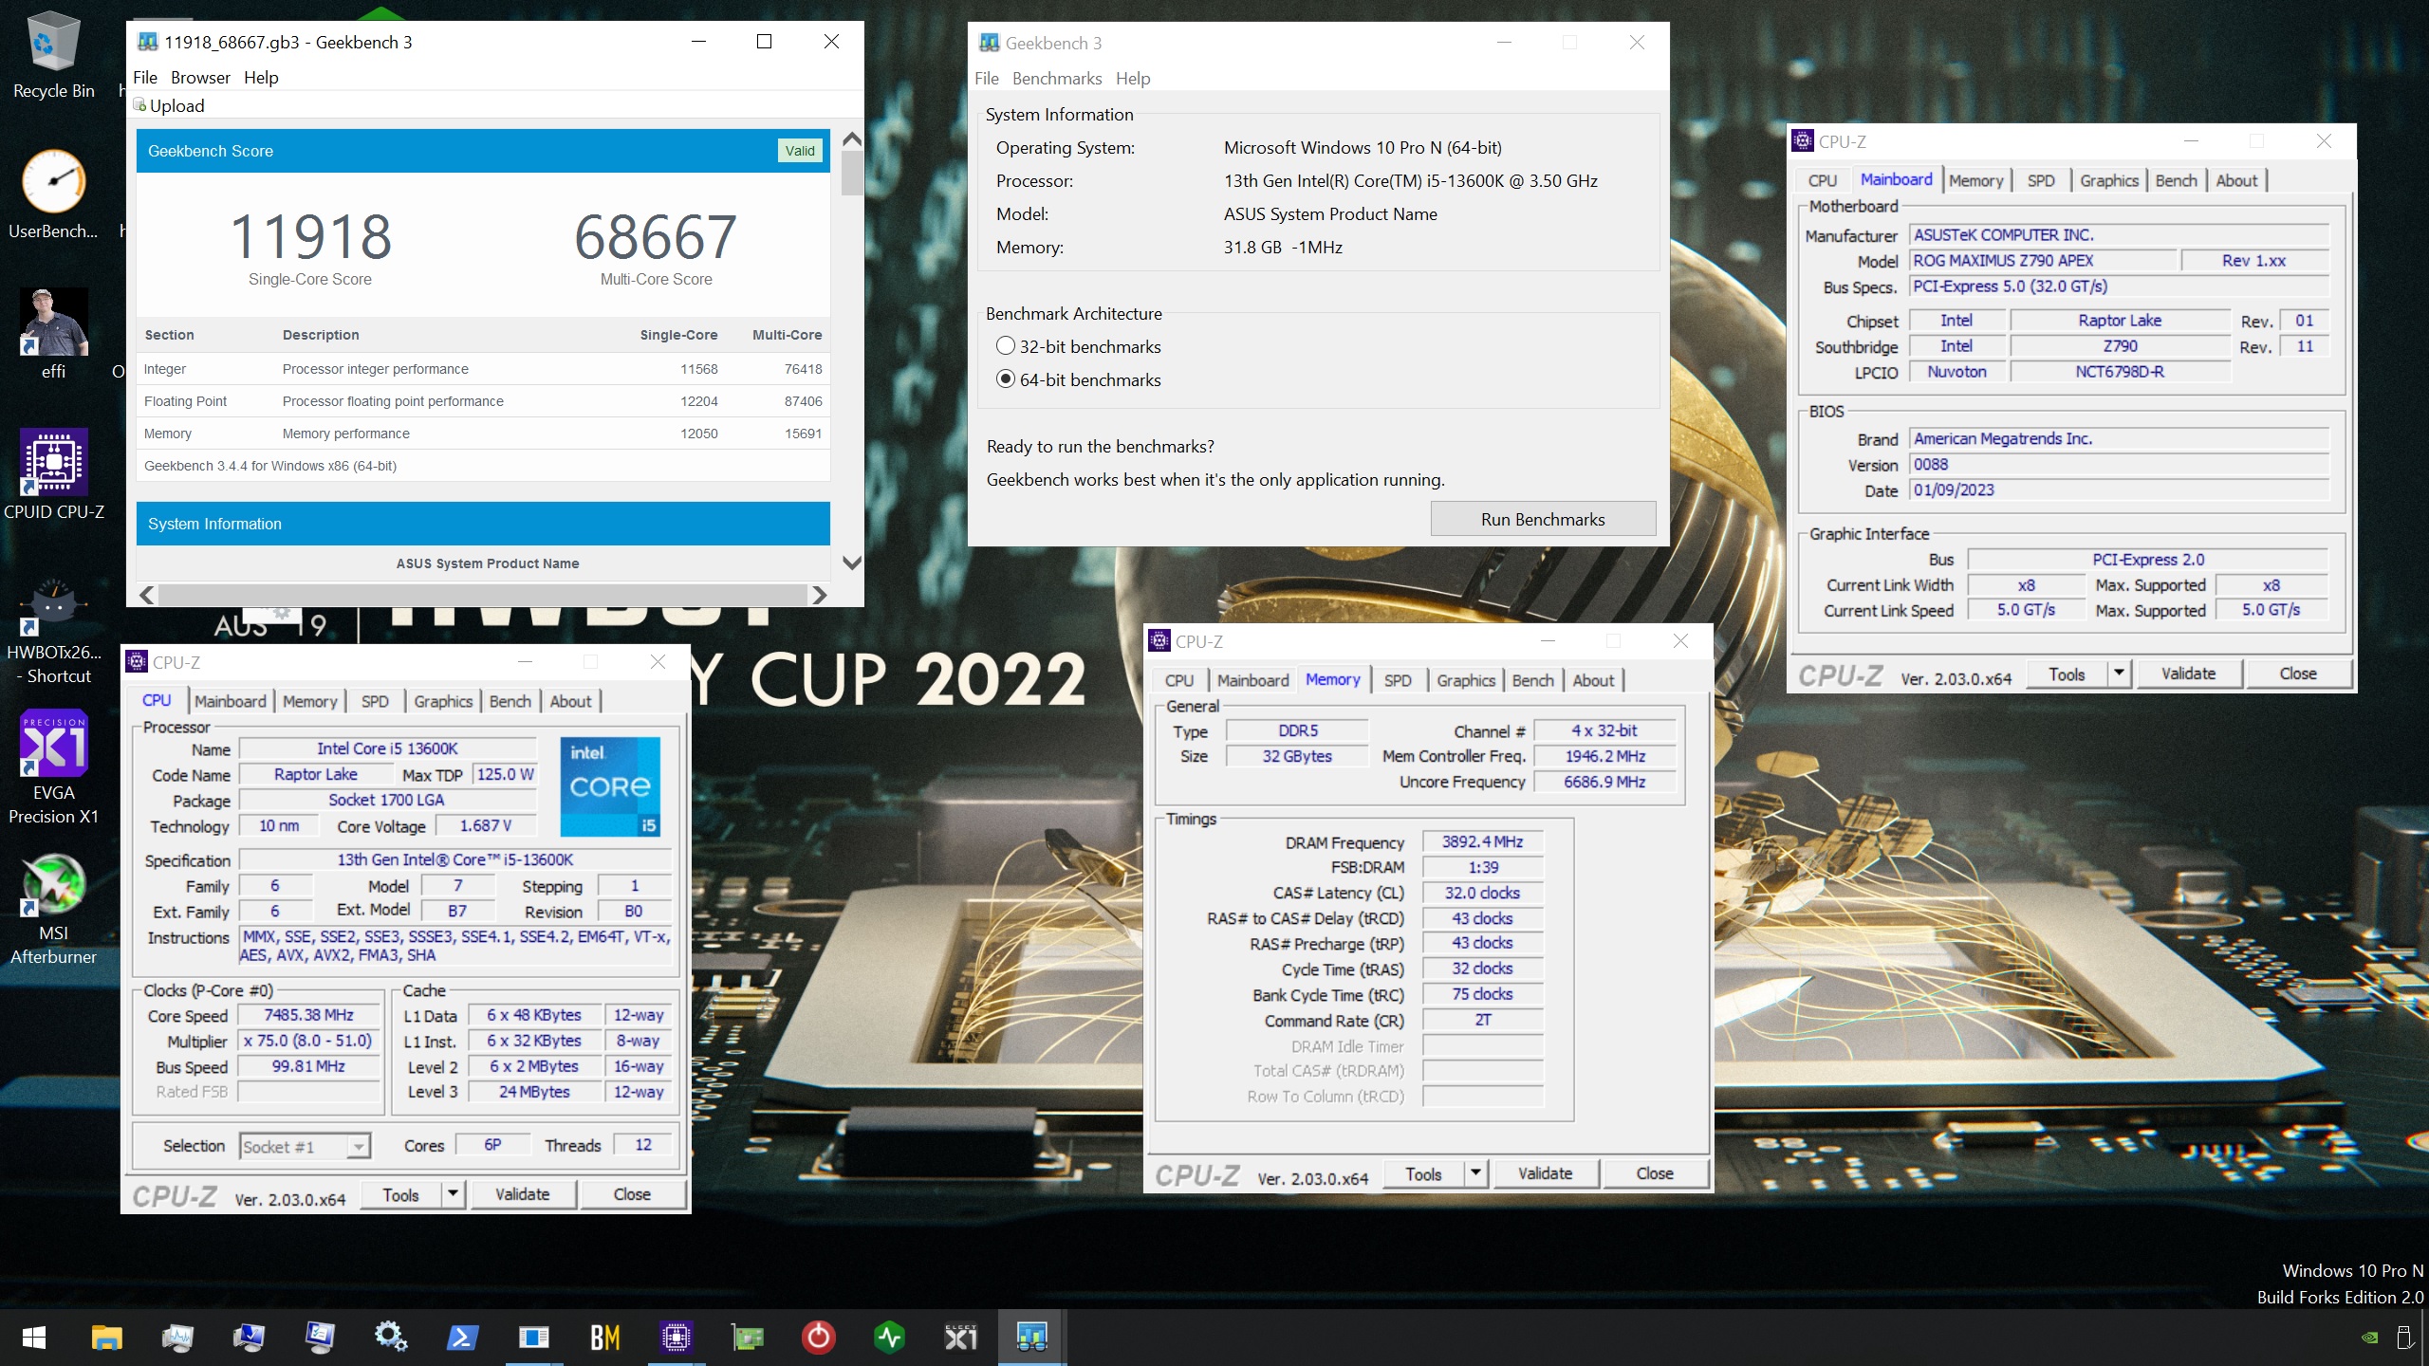This screenshot has width=2429, height=1366.
Task: Click scroll-left arrow in Geekbench results window
Action: pos(147,595)
